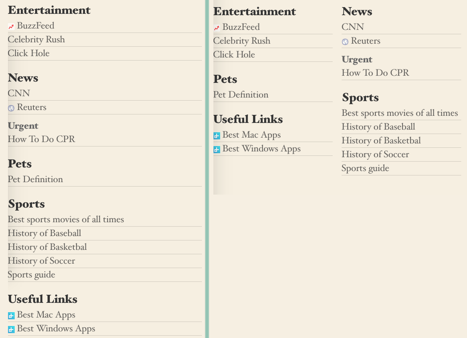Open Best Windows Apps link in the two-column layout

(262, 149)
